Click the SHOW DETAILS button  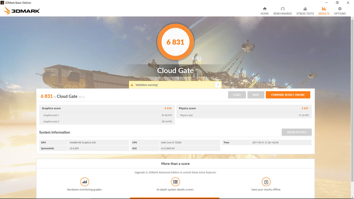point(296,132)
